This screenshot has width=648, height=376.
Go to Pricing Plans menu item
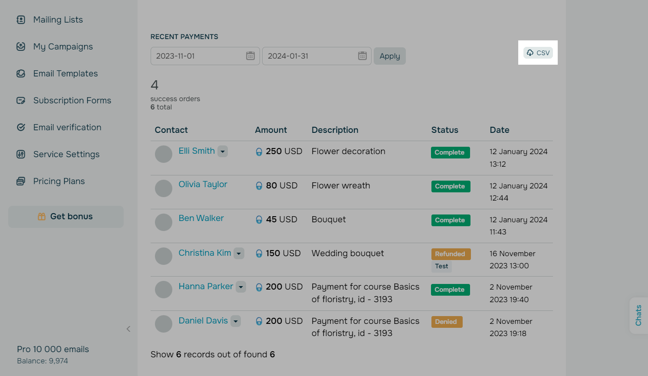click(x=59, y=181)
